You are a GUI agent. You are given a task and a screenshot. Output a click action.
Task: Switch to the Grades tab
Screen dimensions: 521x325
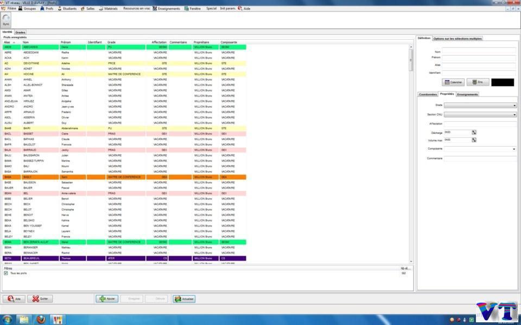[x=20, y=32]
